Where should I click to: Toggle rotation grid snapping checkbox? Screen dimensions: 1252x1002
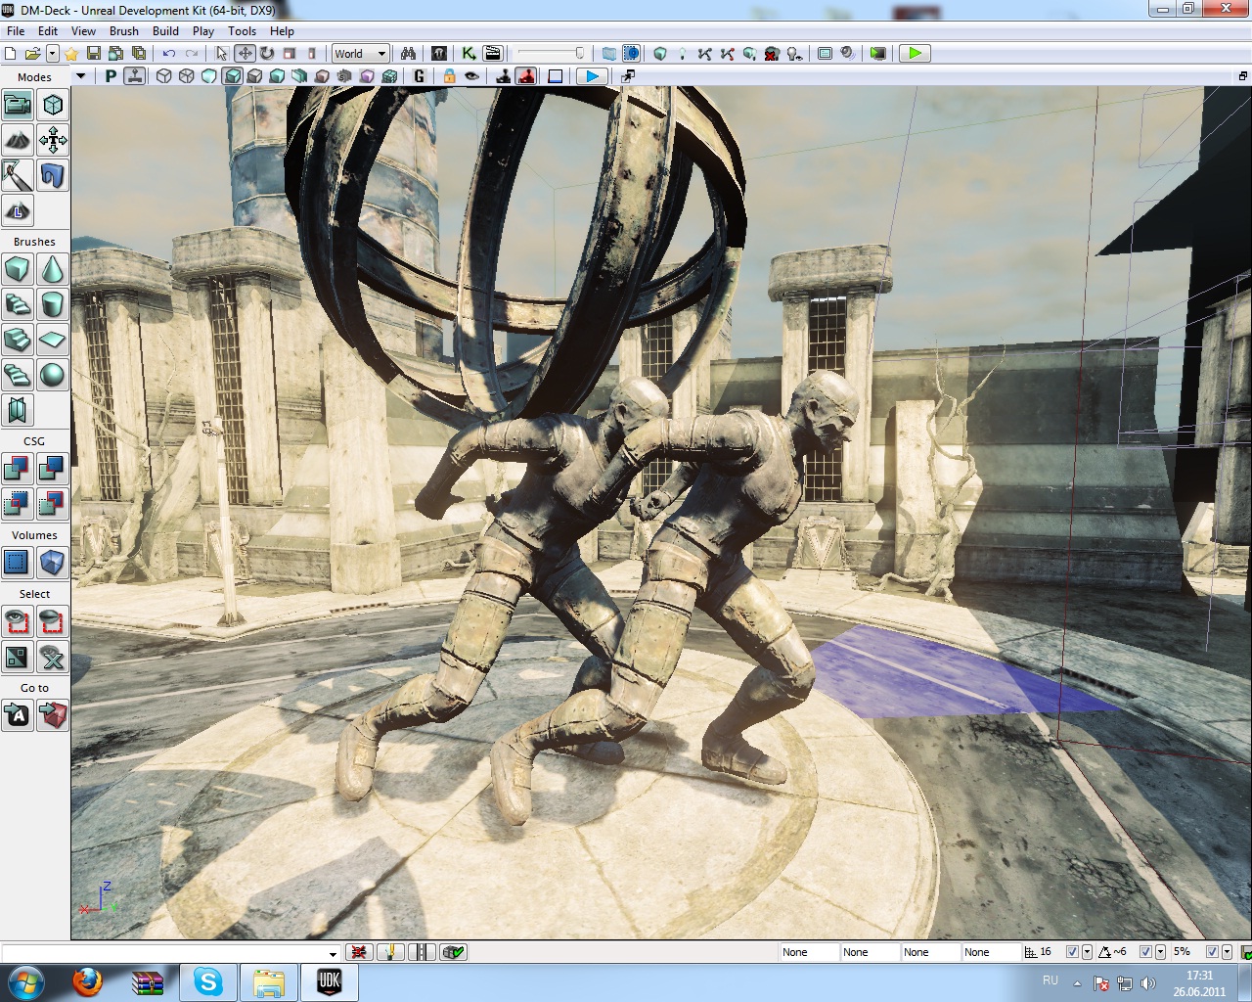coord(1145,952)
